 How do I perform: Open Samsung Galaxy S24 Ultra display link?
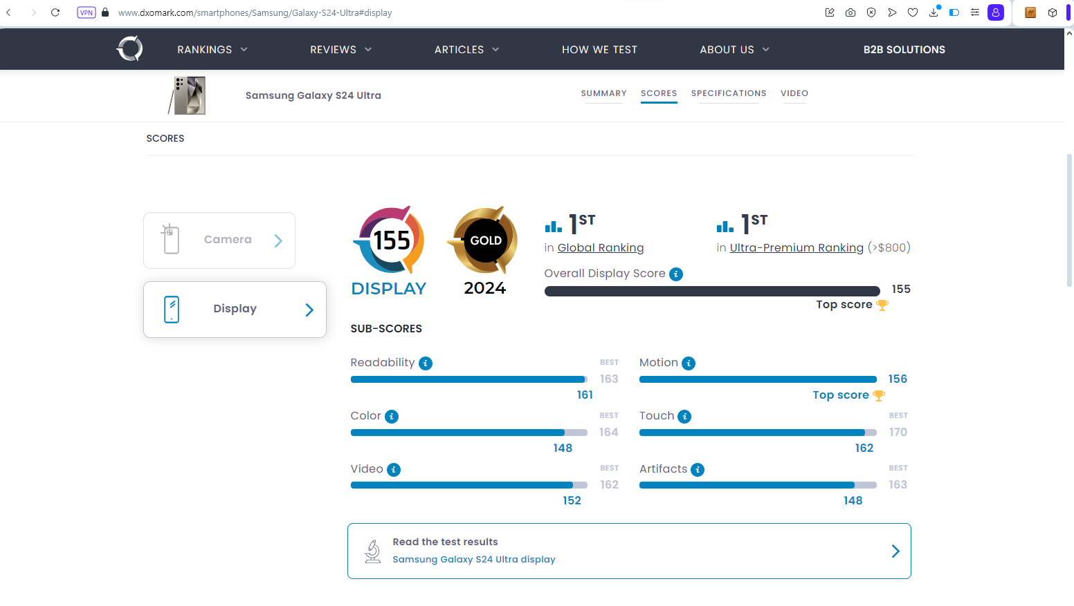(474, 560)
